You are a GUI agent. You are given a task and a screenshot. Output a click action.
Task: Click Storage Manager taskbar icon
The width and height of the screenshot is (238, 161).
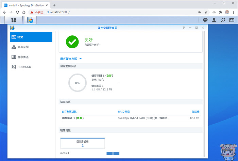click(x=30, y=20)
